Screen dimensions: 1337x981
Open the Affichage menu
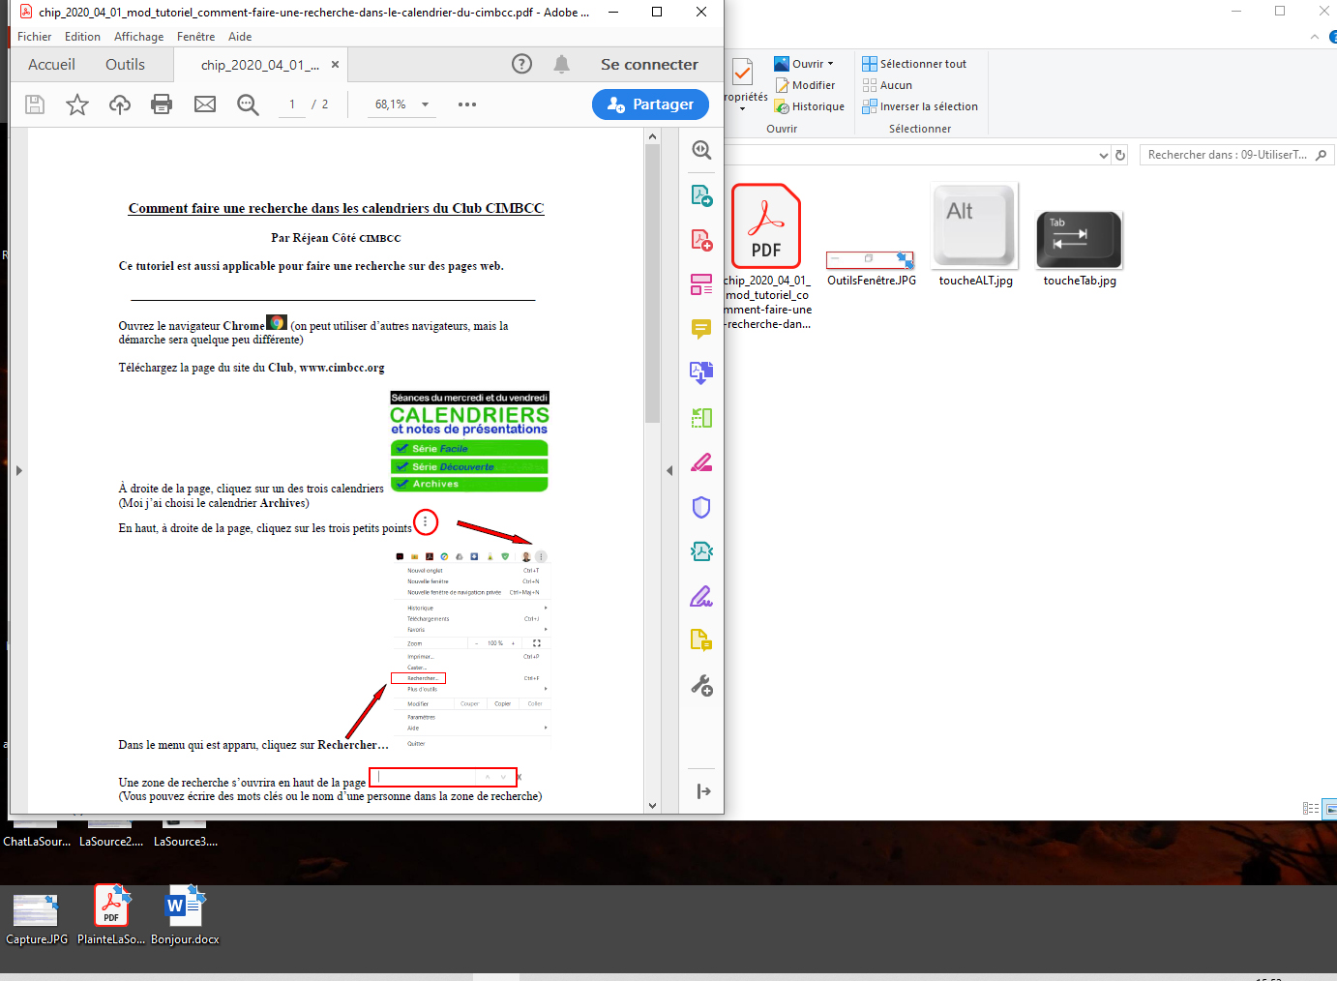[138, 37]
